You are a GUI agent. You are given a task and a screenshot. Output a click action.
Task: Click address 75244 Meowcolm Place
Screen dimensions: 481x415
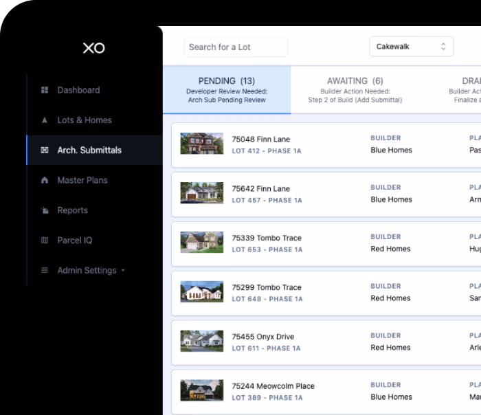[x=273, y=386]
